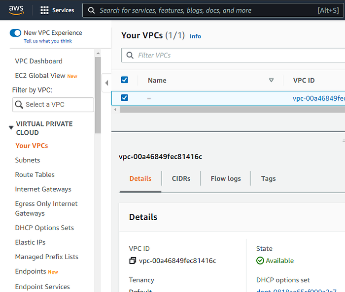Click the AWS top search input field
345x292 pixels.
pyautogui.click(x=213, y=10)
